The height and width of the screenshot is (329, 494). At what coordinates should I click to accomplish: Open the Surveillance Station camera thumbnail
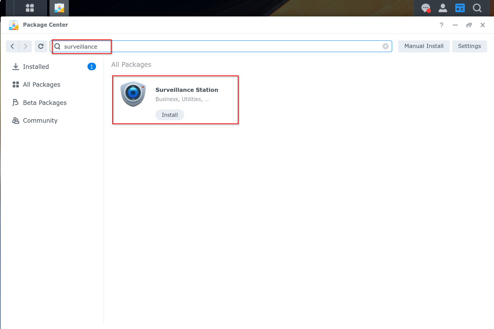tap(133, 94)
